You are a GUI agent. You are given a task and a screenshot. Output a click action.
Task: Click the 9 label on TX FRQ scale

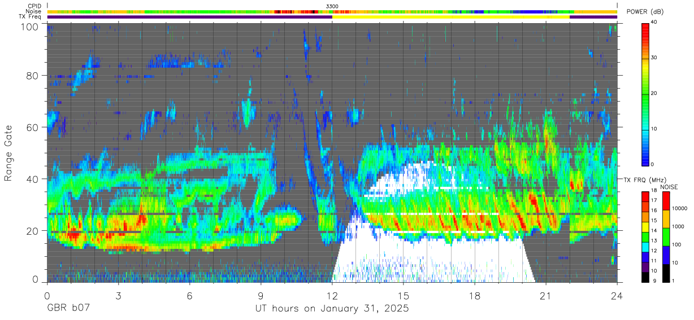tap(655, 281)
